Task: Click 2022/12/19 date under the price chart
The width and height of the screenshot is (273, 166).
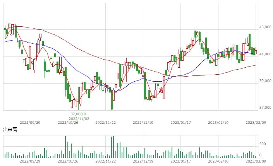Action: (143, 123)
